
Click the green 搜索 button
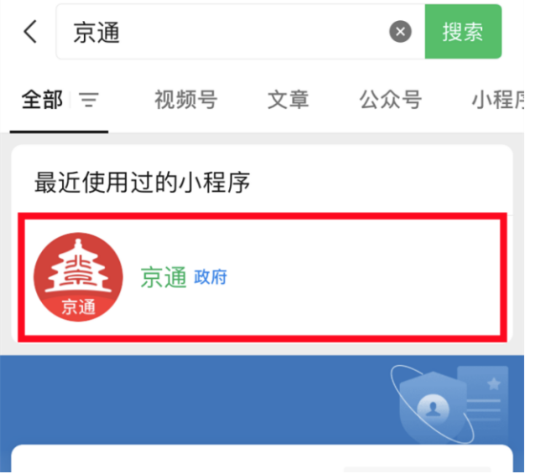[463, 32]
